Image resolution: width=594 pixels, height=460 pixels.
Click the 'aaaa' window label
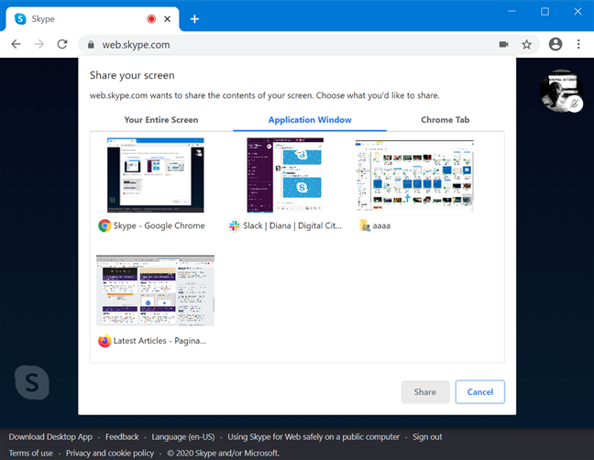coord(381,226)
